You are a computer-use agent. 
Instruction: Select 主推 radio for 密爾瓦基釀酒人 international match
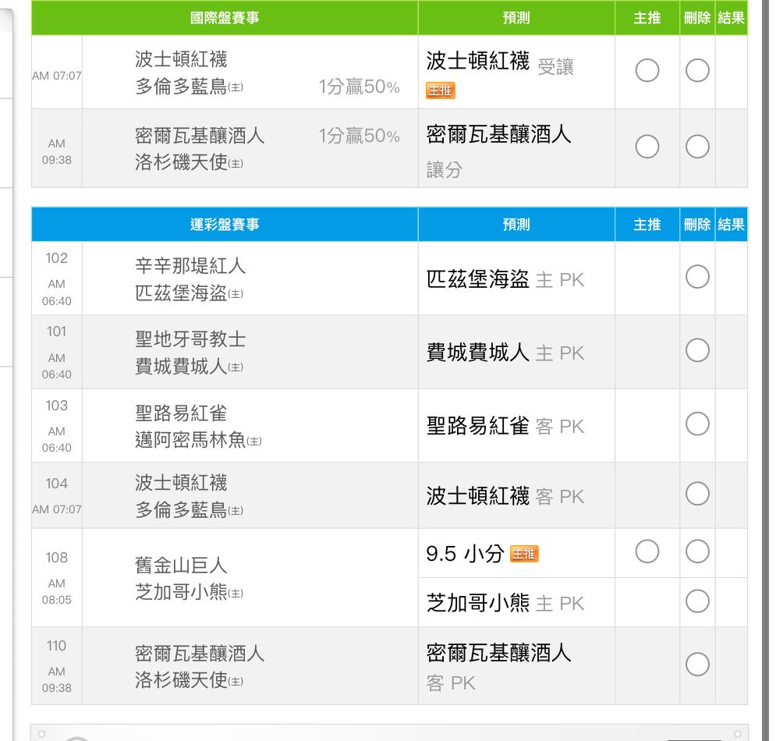point(647,146)
